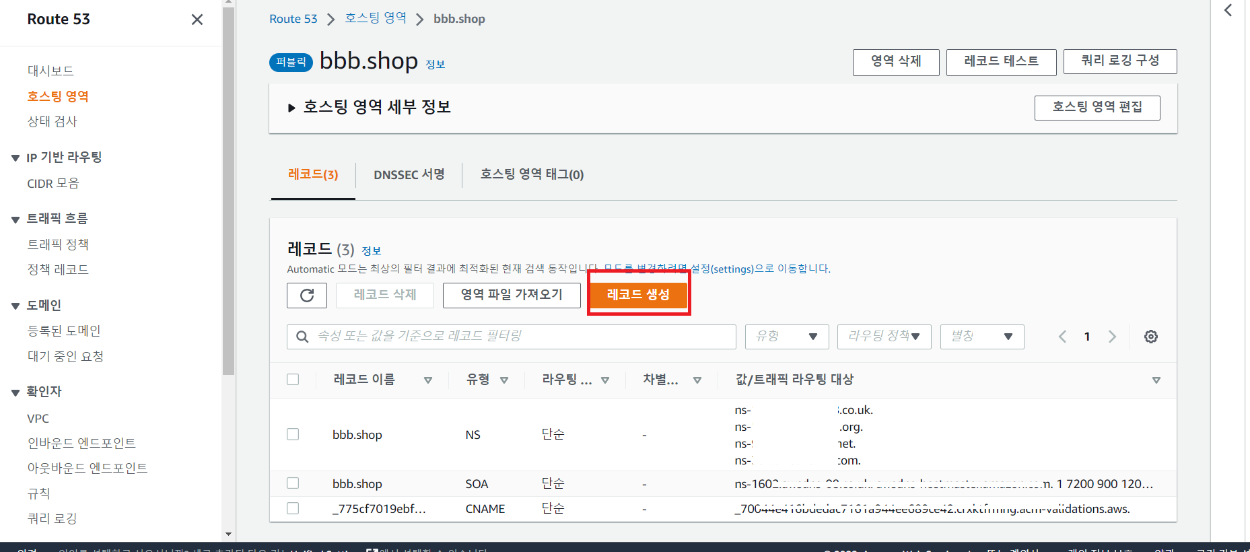
Task: Toggle the select-all records checkbox
Action: click(x=293, y=379)
